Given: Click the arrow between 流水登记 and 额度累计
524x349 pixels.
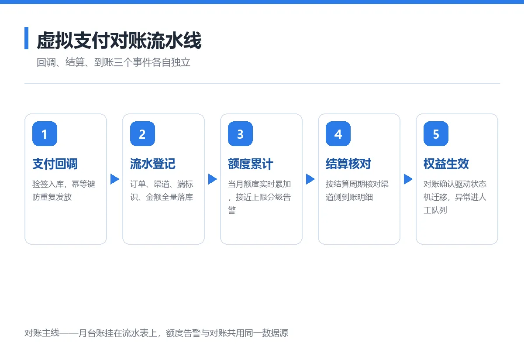Looking at the screenshot, I should [213, 179].
